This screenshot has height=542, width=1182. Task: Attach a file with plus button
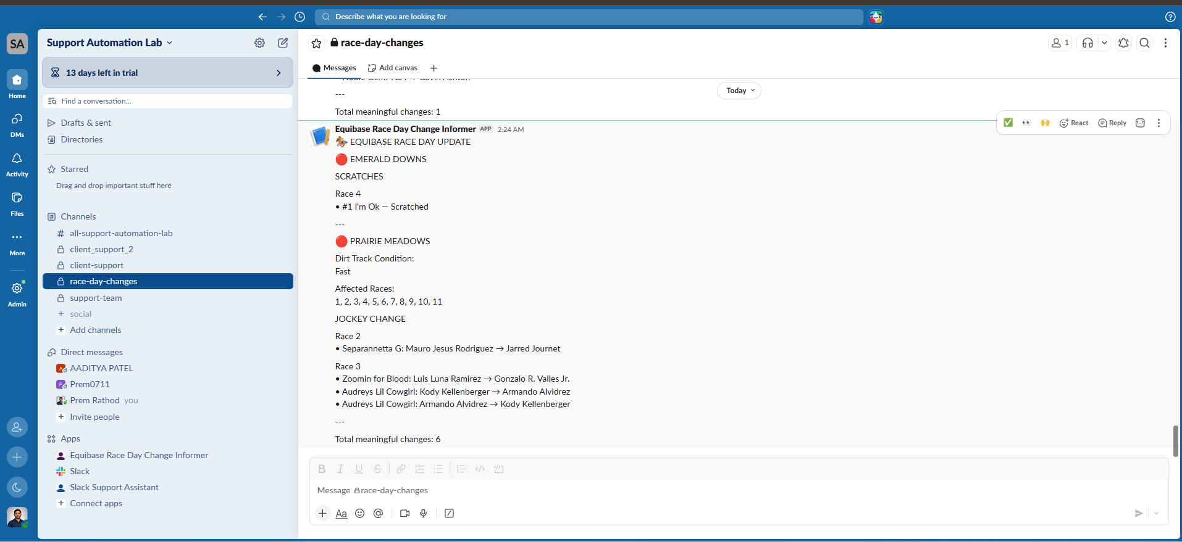point(322,513)
